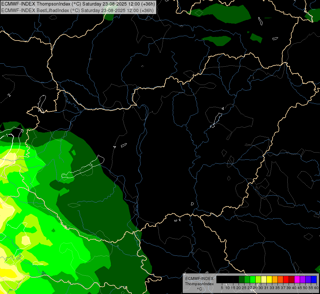The height and width of the screenshot is (294, 320).
Task: Click legend tick value 25
Action: click(x=244, y=288)
